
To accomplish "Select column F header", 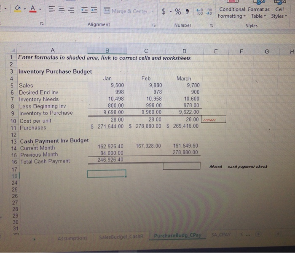I will pos(241,51).
